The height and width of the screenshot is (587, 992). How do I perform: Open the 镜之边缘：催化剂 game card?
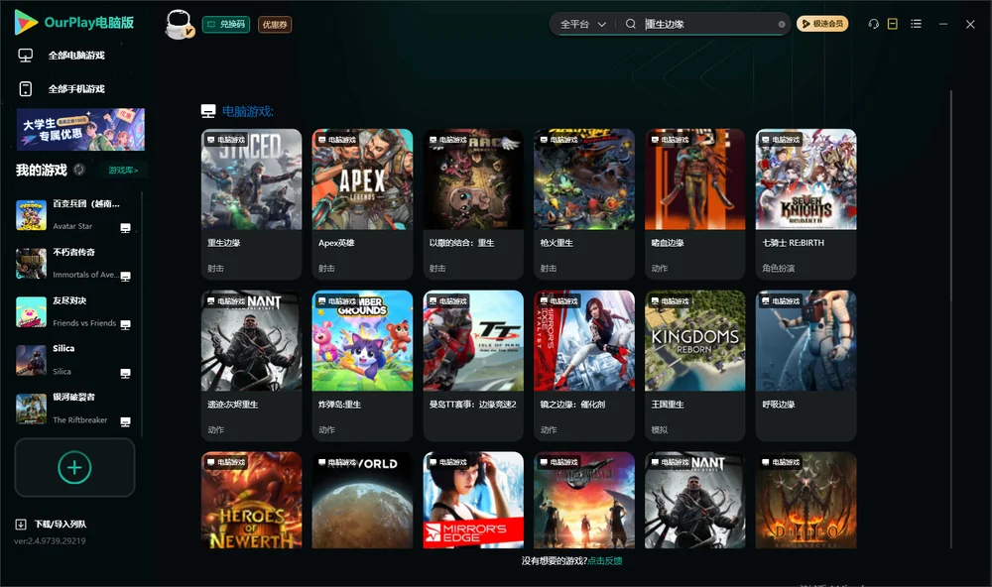pyautogui.click(x=584, y=365)
